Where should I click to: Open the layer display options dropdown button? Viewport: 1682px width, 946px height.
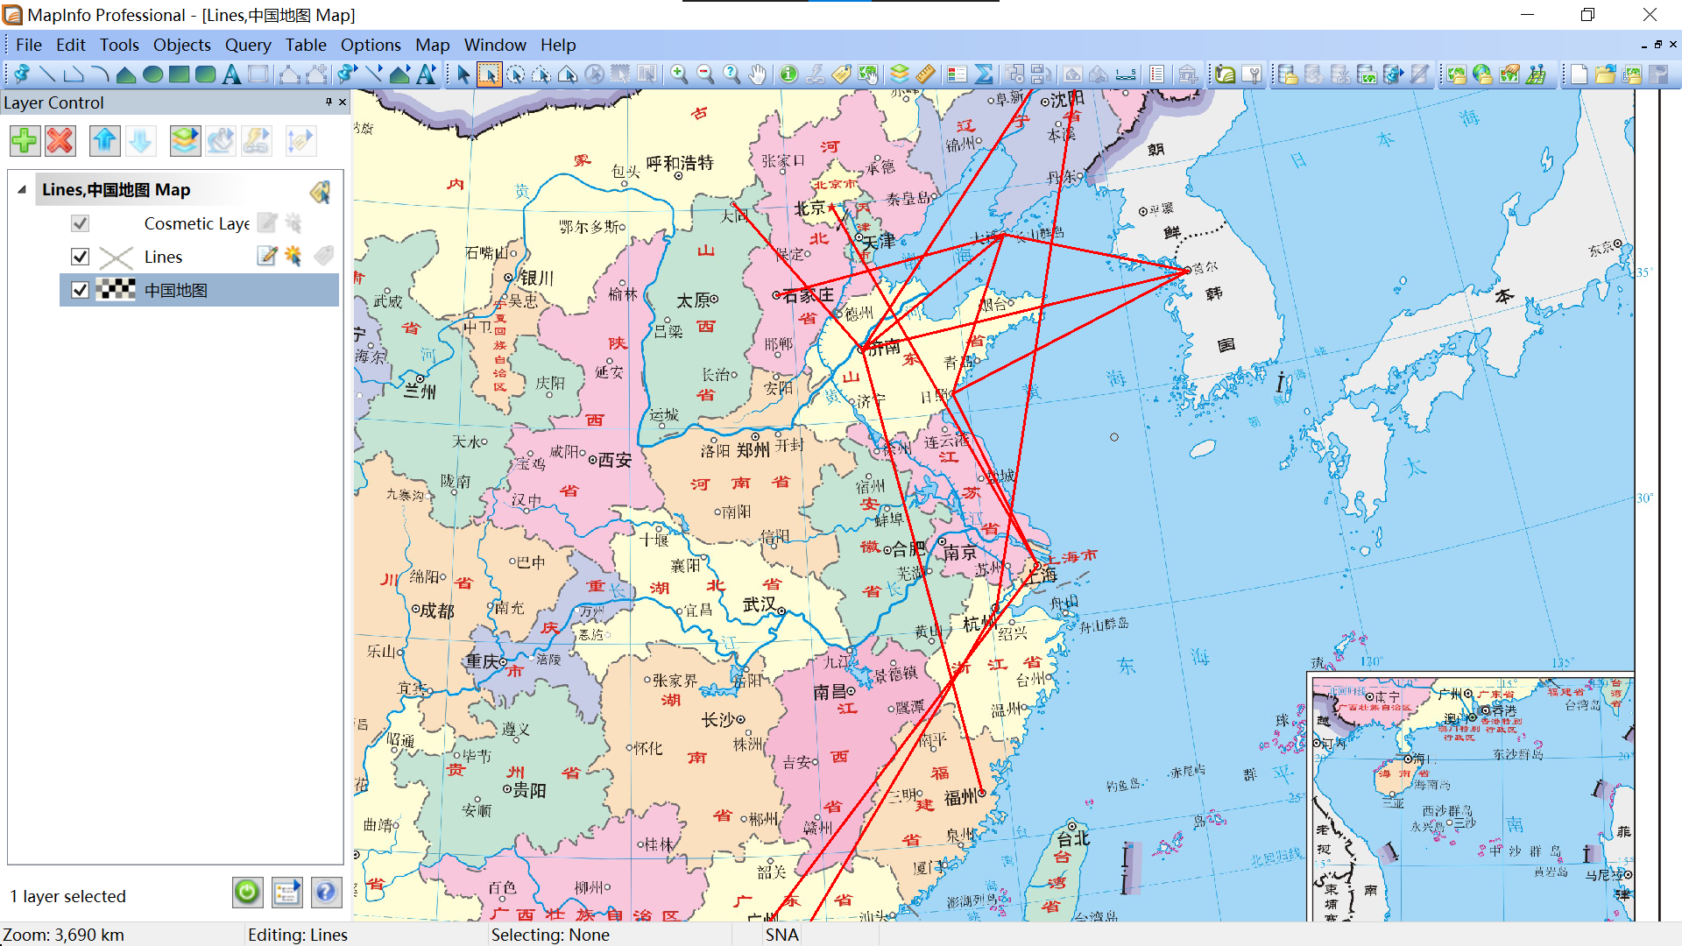click(x=185, y=141)
